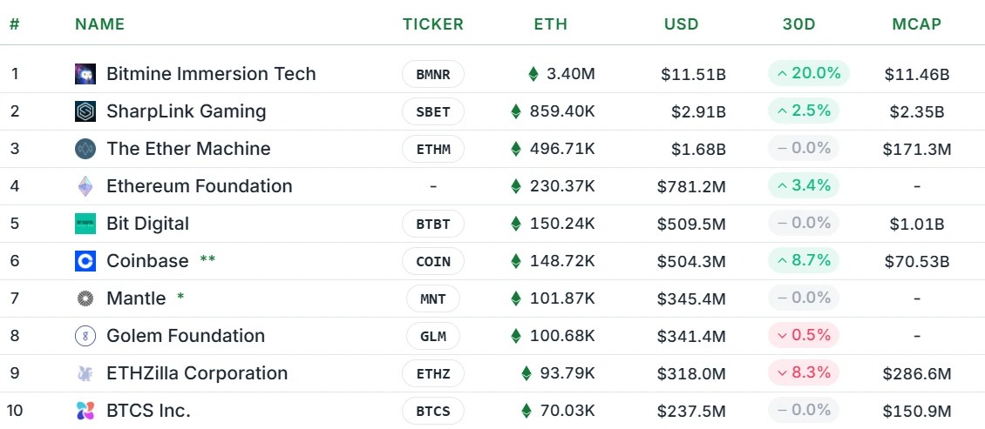
Task: Sort table by MCAP column header
Action: pos(916,24)
